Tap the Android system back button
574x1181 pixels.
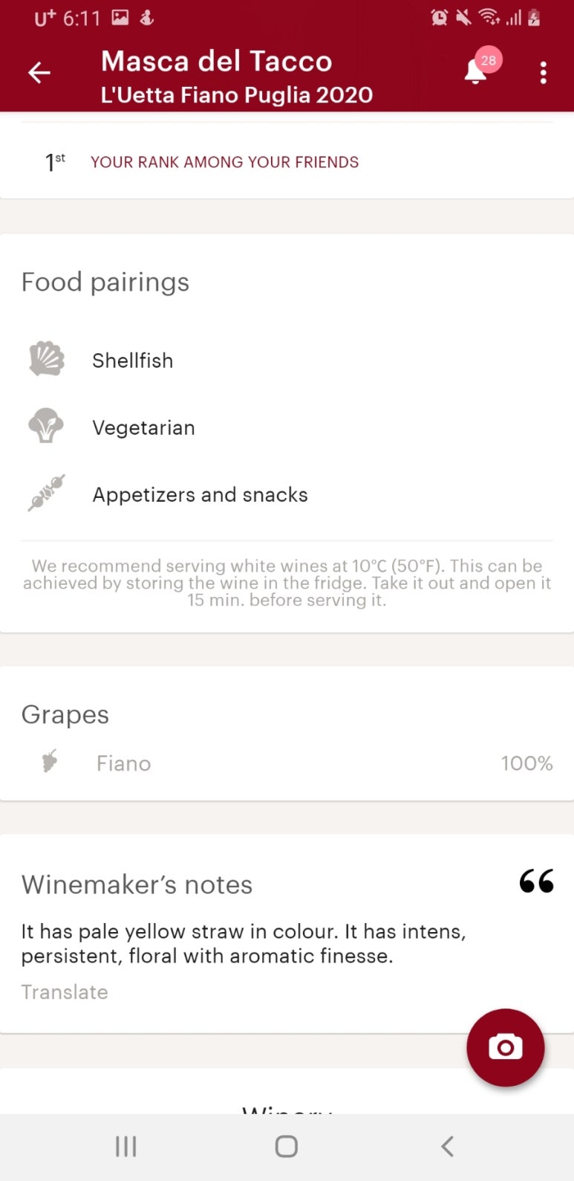coord(447,1147)
